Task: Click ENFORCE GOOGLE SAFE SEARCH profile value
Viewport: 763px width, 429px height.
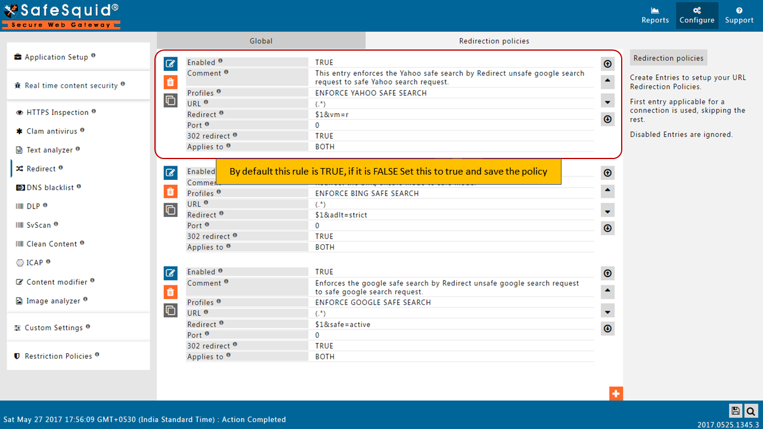Action: pyautogui.click(x=373, y=302)
